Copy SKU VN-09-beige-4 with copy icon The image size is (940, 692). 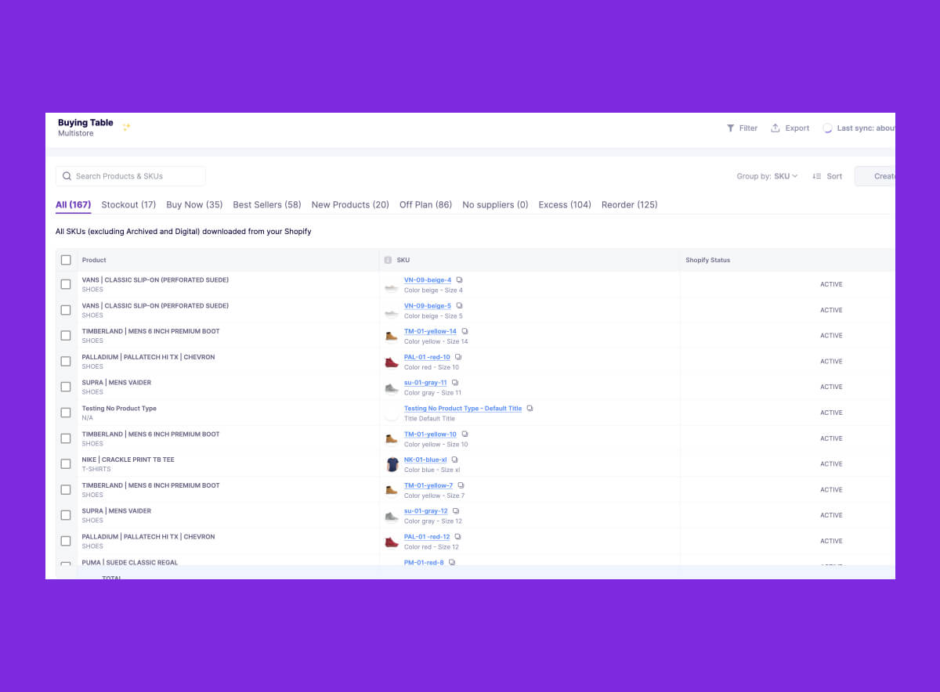(x=460, y=280)
